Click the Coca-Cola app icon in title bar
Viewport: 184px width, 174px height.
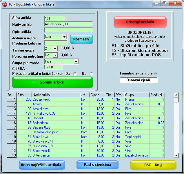pos(4,4)
